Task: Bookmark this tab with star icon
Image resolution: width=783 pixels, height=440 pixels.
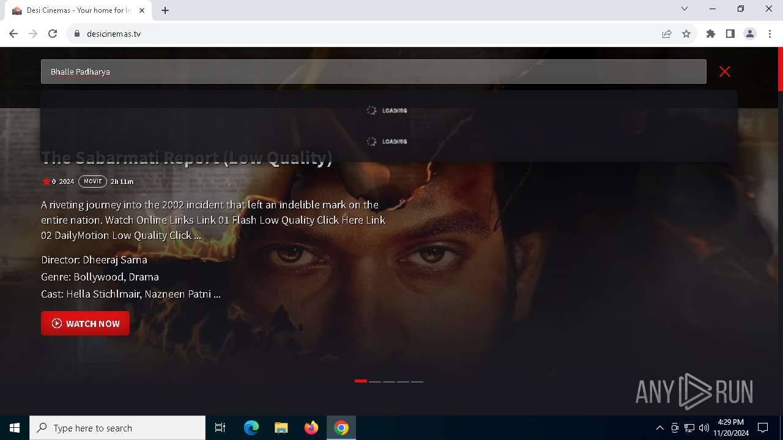Action: [686, 34]
